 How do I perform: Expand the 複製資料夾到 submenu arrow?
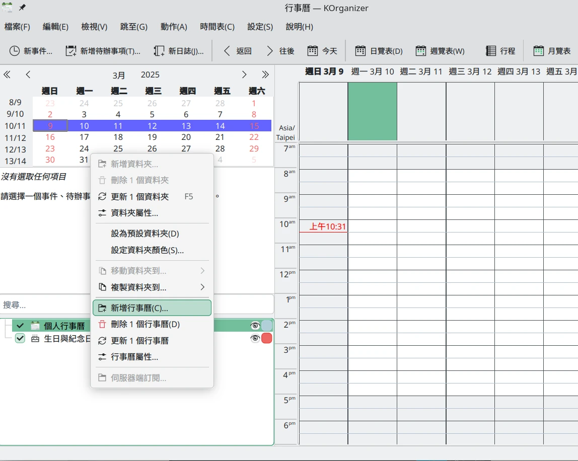[202, 287]
